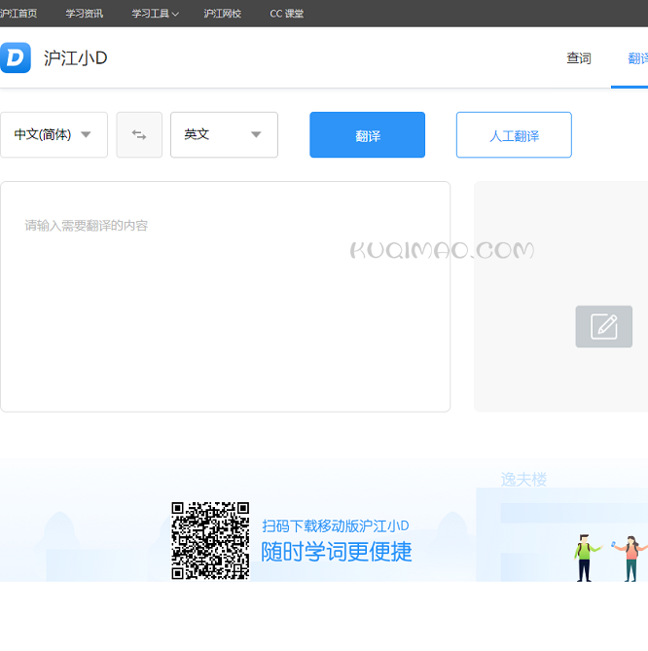648x651 pixels.
Task: Click the QR code image
Action: pos(210,541)
